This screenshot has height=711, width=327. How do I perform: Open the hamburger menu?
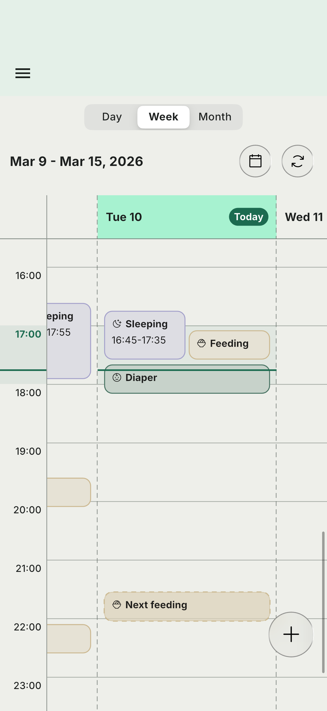point(23,73)
